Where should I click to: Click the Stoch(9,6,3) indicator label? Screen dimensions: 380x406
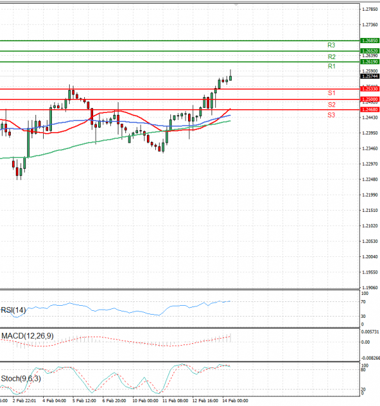tap(21, 379)
